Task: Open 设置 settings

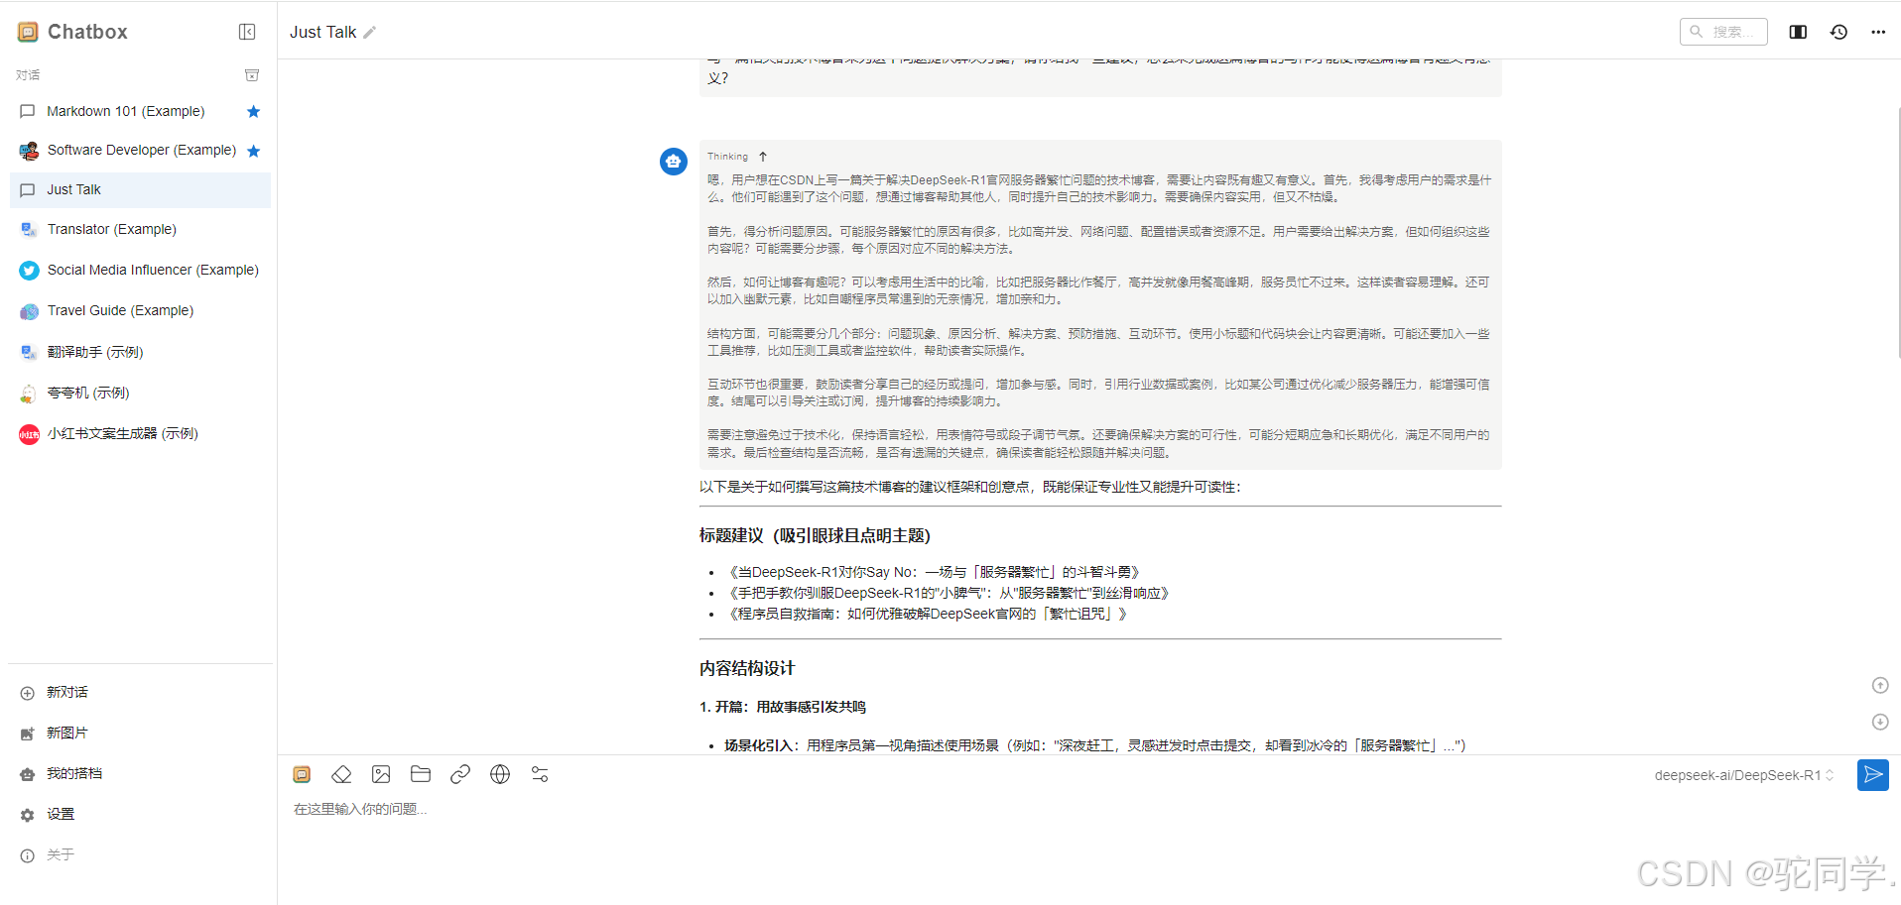Action: (x=61, y=814)
